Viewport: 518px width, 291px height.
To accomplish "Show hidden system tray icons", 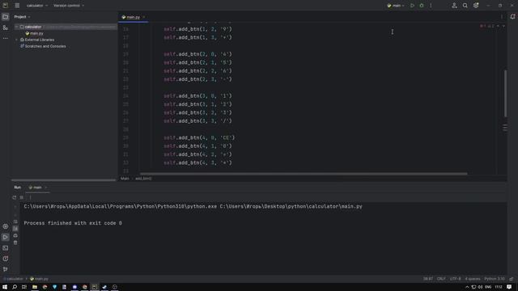I will pos(467,287).
